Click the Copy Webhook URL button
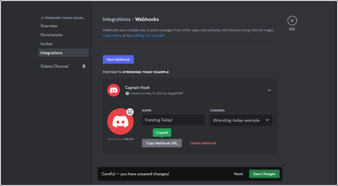 coord(162,143)
